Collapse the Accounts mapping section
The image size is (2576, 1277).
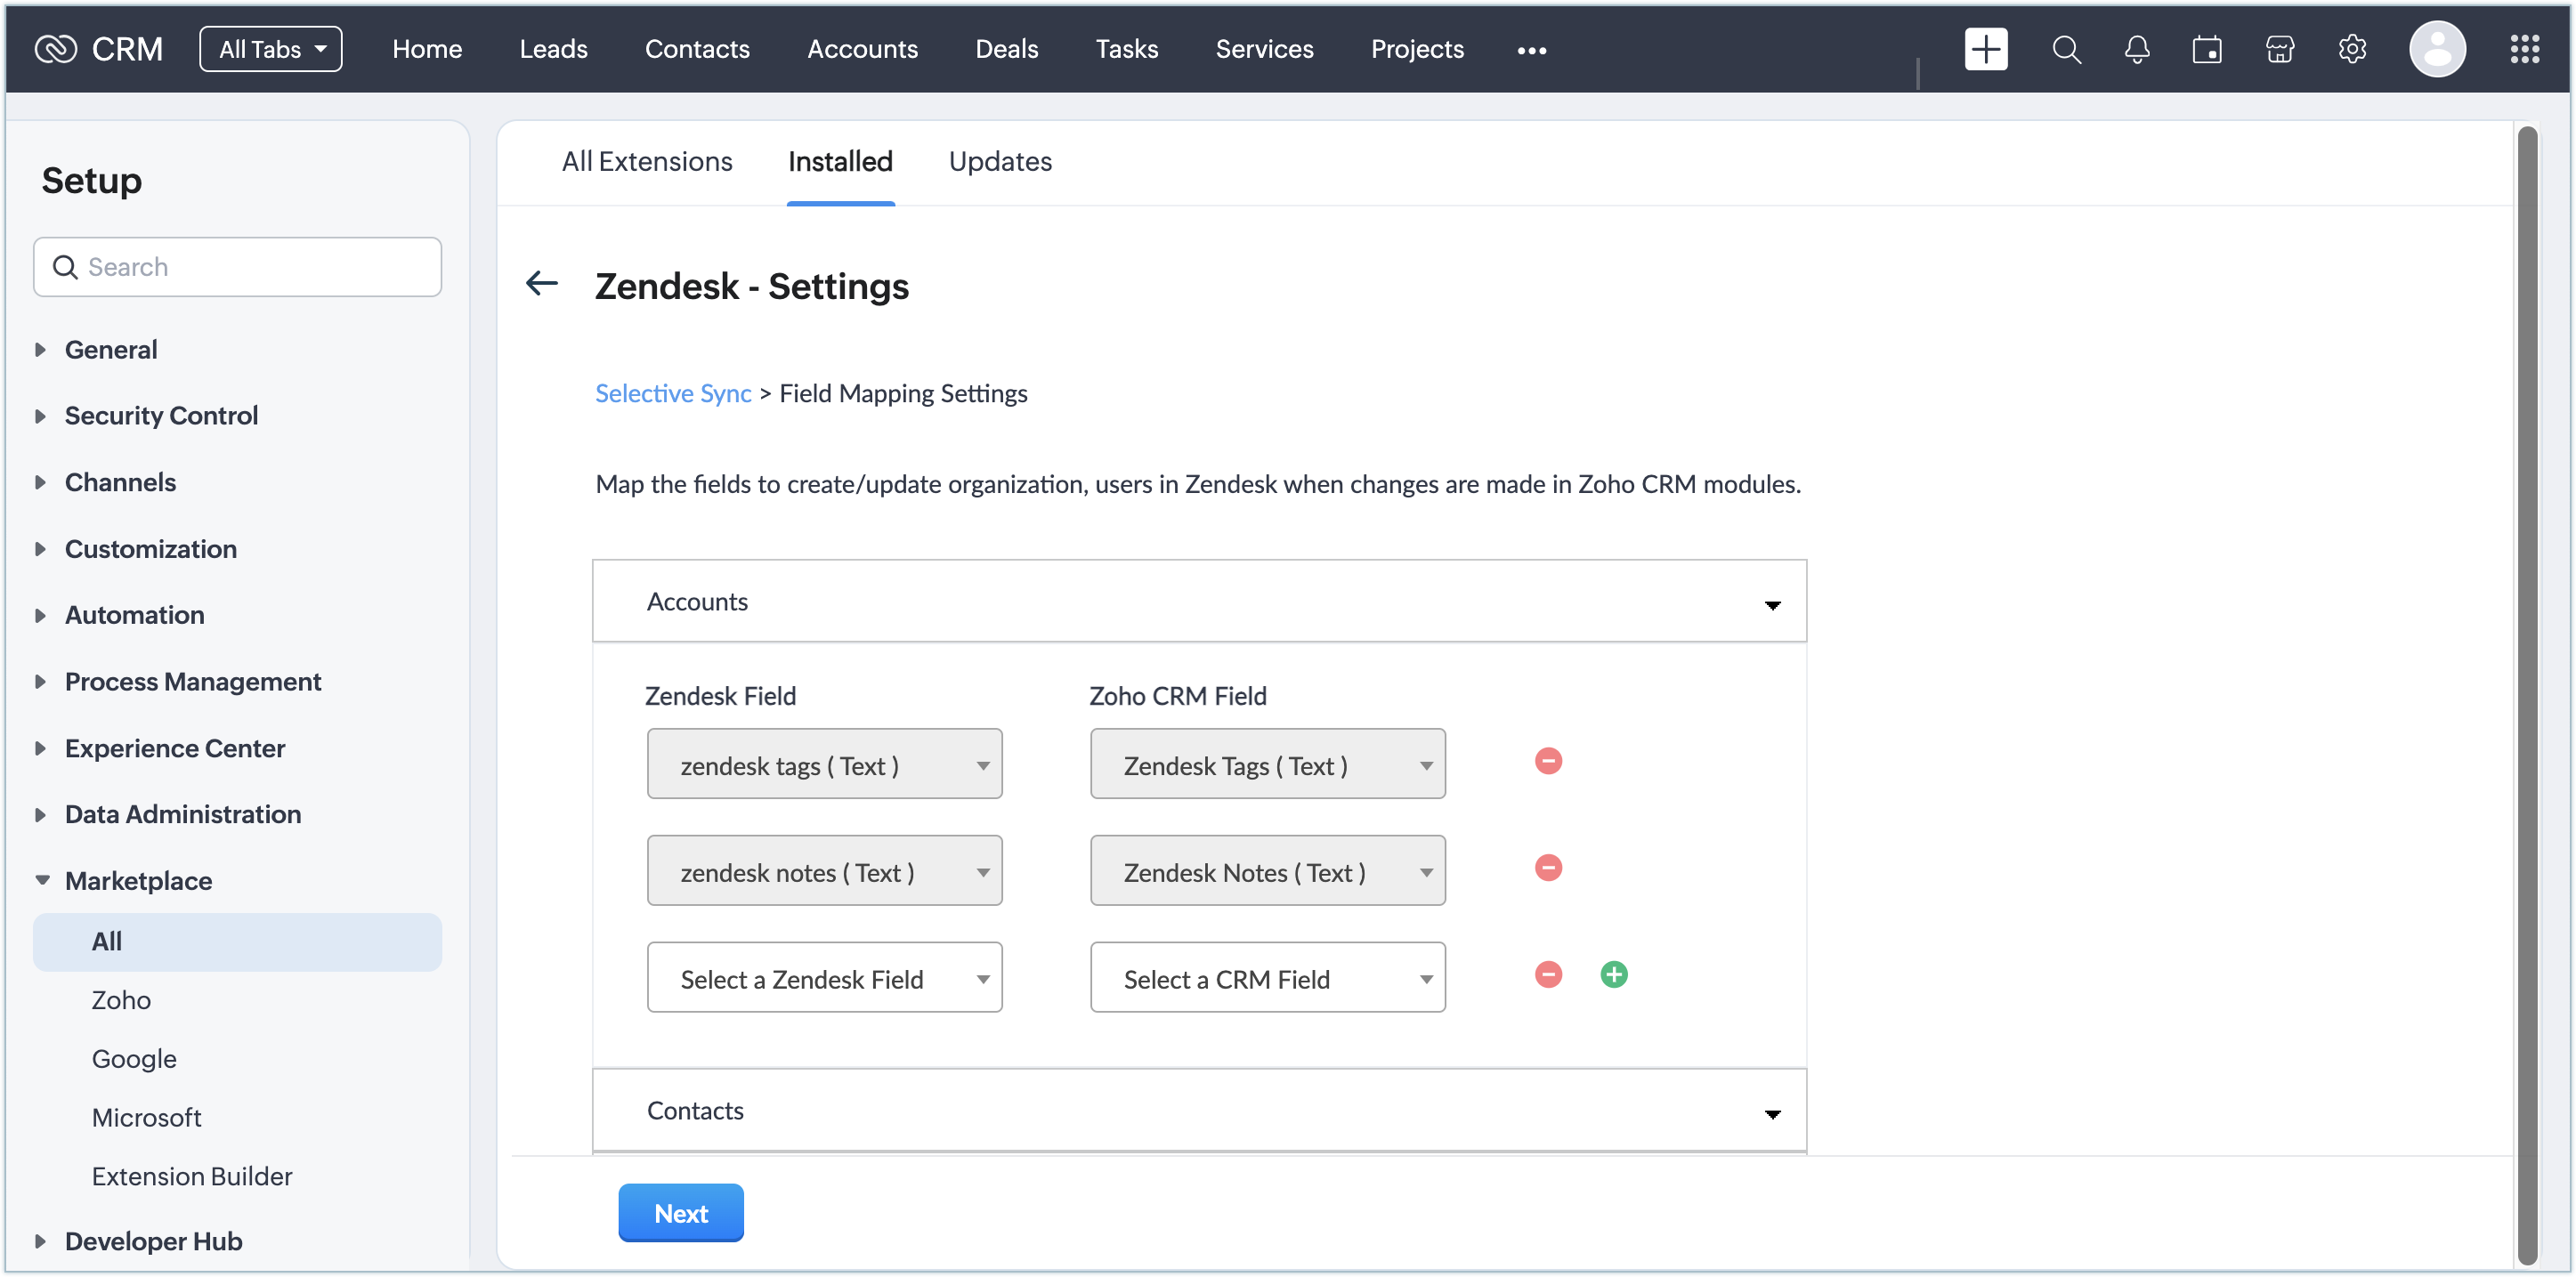pos(1772,604)
